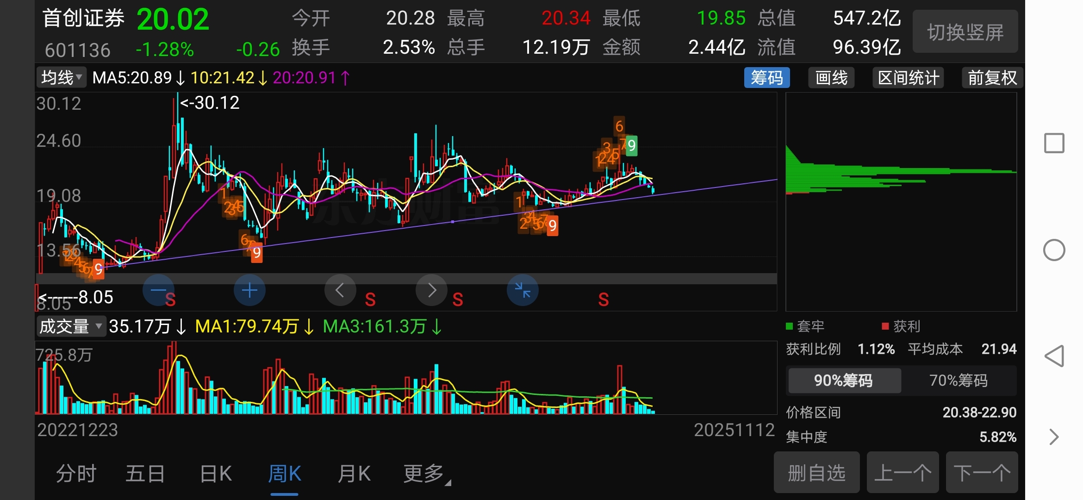Screen dimensions: 1083x500
Task: Switch to 日K tab
Action: (x=216, y=474)
